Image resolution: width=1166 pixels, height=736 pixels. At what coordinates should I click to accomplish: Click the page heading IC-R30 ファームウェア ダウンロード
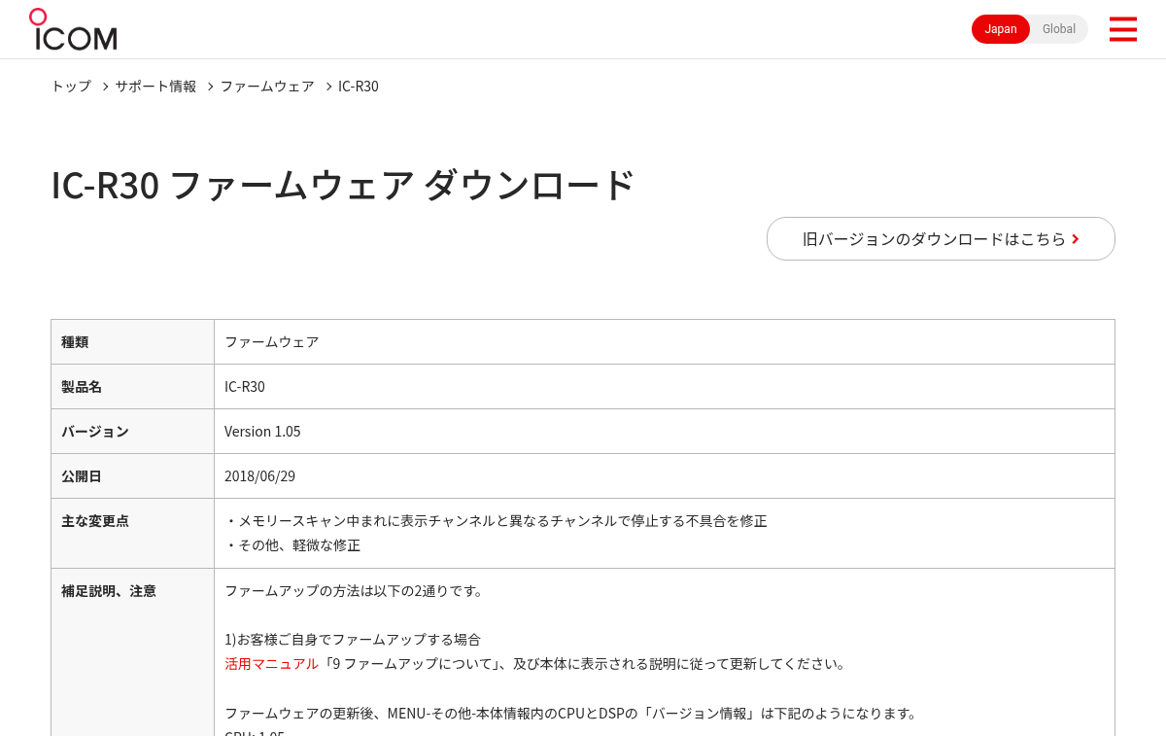[343, 185]
